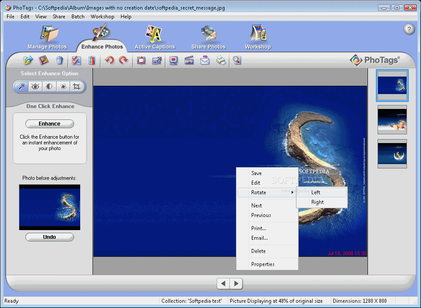The width and height of the screenshot is (421, 308).
Task: Go to previous photo with left arrow
Action: pyautogui.click(x=223, y=283)
